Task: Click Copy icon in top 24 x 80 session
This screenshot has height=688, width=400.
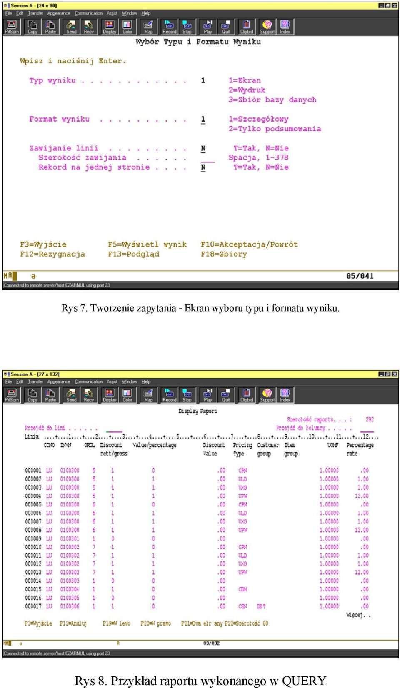Action: [x=32, y=27]
